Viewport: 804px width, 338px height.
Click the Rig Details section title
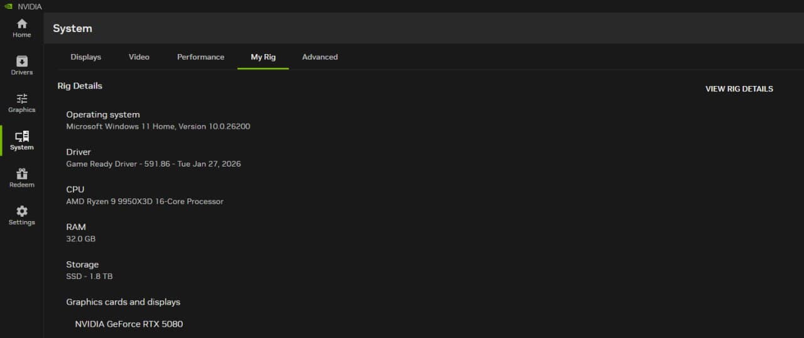click(x=80, y=85)
